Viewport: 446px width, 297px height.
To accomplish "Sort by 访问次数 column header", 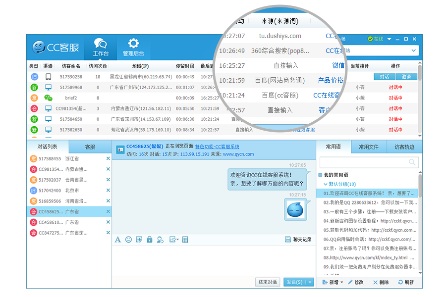I will [98, 66].
